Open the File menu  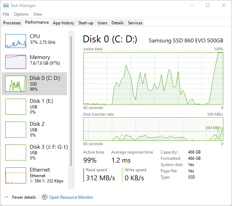tap(6, 14)
